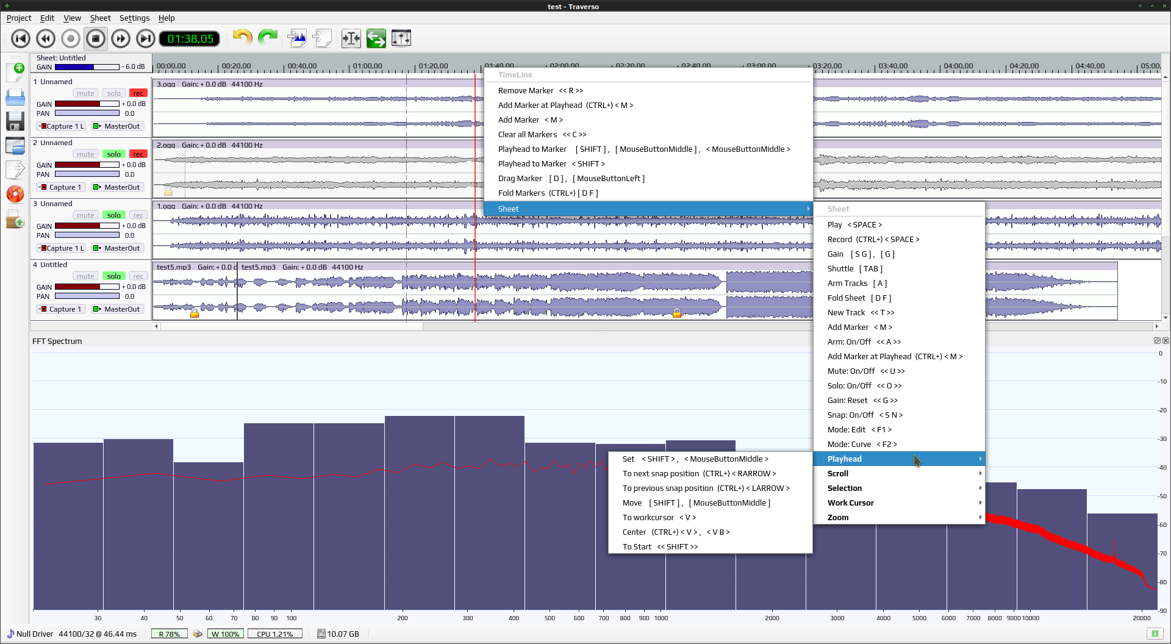Click the import audio icon in toolbar

tap(297, 38)
